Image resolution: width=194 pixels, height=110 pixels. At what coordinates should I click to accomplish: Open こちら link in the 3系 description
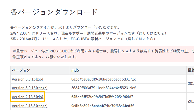[148, 39]
